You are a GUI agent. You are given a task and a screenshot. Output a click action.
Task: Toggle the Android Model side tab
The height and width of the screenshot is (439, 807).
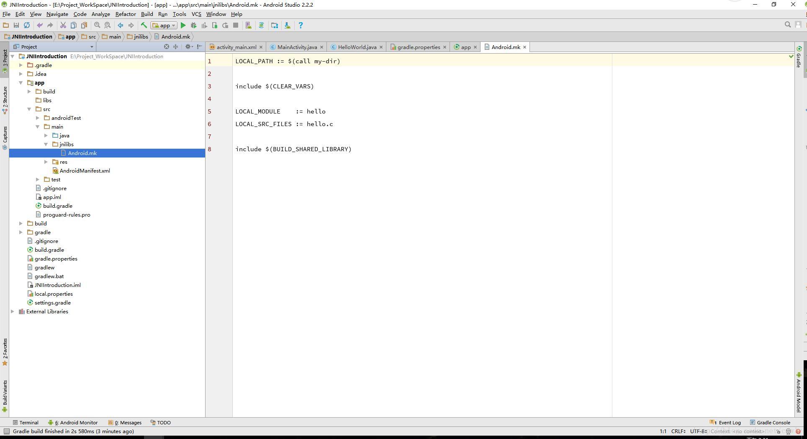click(799, 392)
